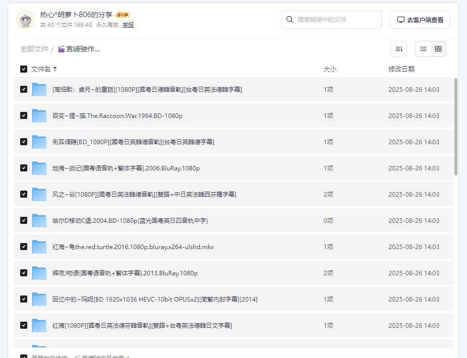Click date 2025-08-26 14:03 in 側耳傾聽 row
The height and width of the screenshot is (358, 467).
point(414,142)
